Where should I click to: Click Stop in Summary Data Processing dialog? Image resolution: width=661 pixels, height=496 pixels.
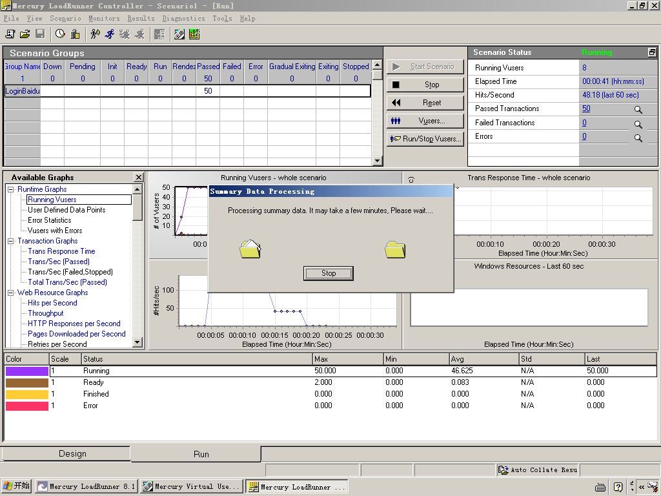click(x=329, y=273)
